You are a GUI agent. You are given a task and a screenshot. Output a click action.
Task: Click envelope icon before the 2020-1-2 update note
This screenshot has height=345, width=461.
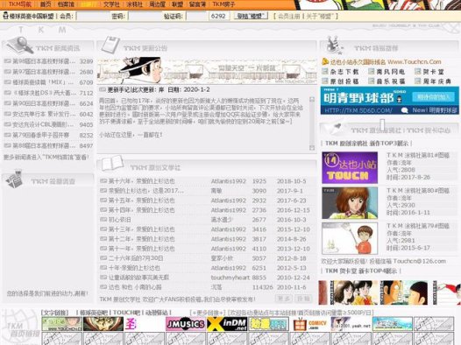click(x=103, y=89)
